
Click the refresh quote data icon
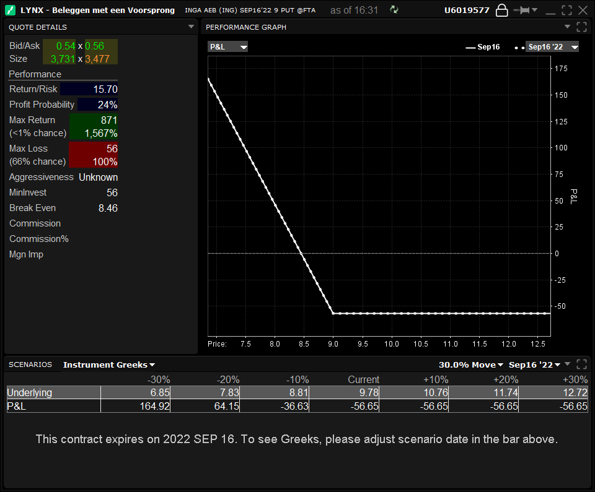tap(394, 9)
